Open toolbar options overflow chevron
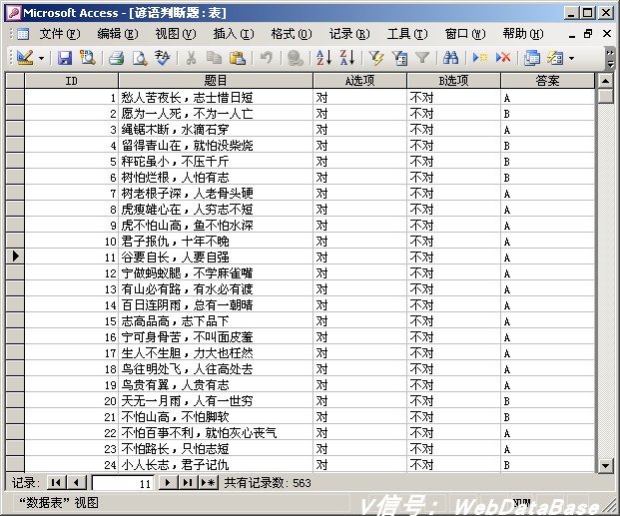The height and width of the screenshot is (516, 620). coord(610,58)
